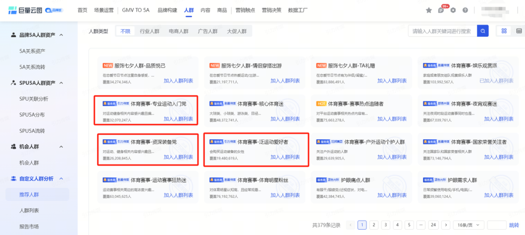Image resolution: width=525 pixels, height=235 pixels.
Task: Open 人群列表 in the left sidebar
Action: [29, 211]
